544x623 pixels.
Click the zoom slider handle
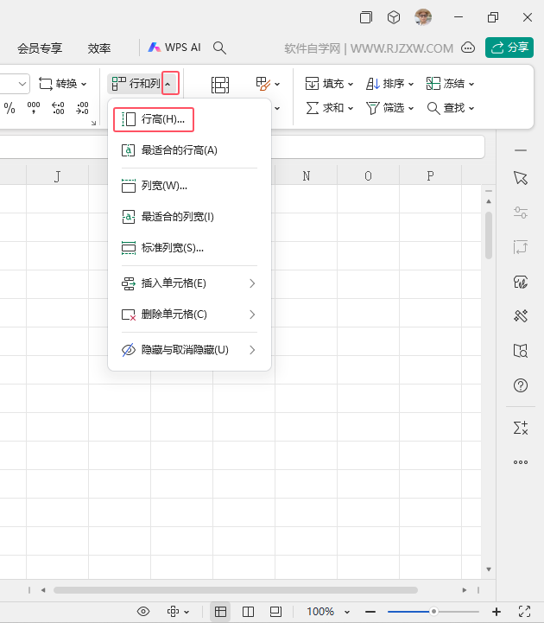433,612
